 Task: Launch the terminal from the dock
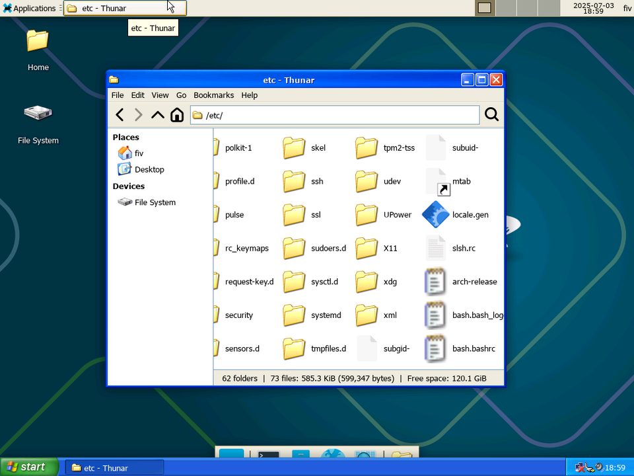(x=267, y=456)
